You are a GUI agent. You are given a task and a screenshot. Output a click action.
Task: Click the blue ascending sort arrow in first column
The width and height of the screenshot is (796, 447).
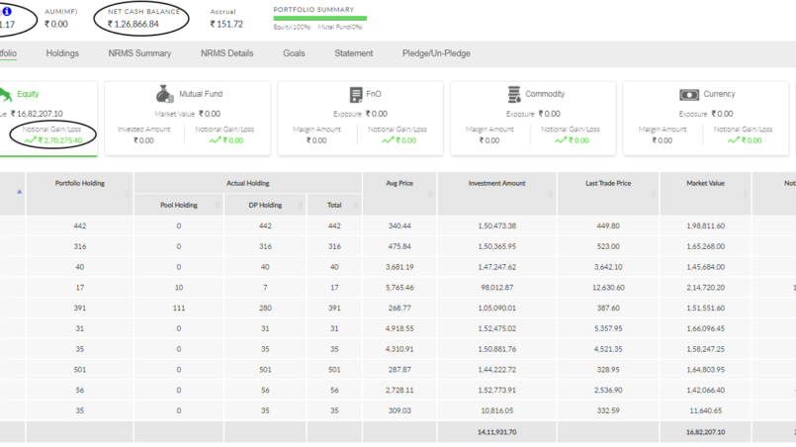[20, 192]
